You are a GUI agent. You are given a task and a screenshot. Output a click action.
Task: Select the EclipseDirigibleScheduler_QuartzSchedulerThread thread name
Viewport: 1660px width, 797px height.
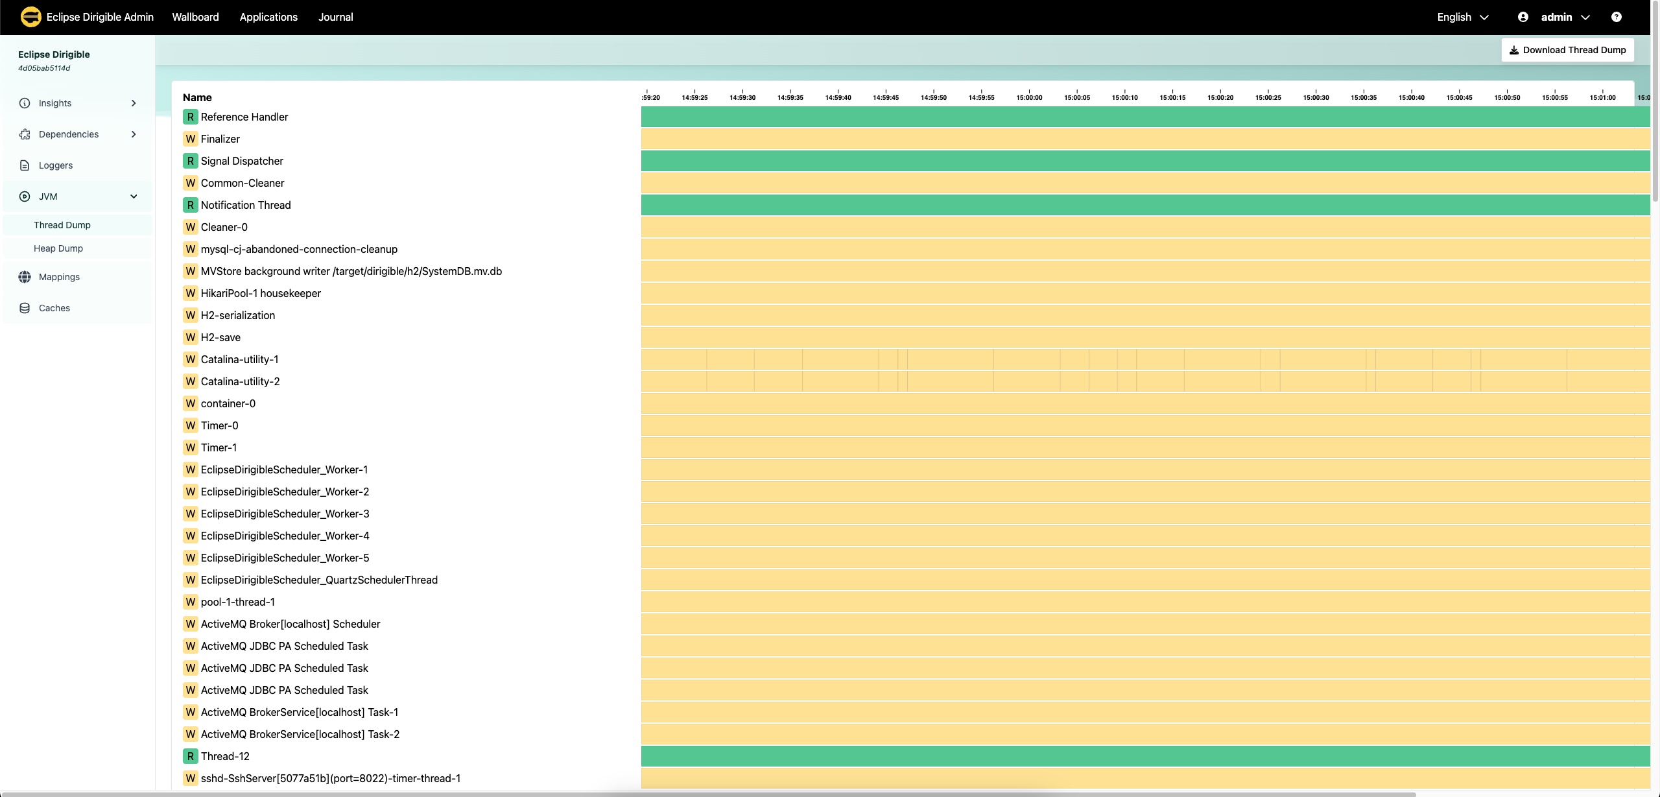tap(319, 580)
